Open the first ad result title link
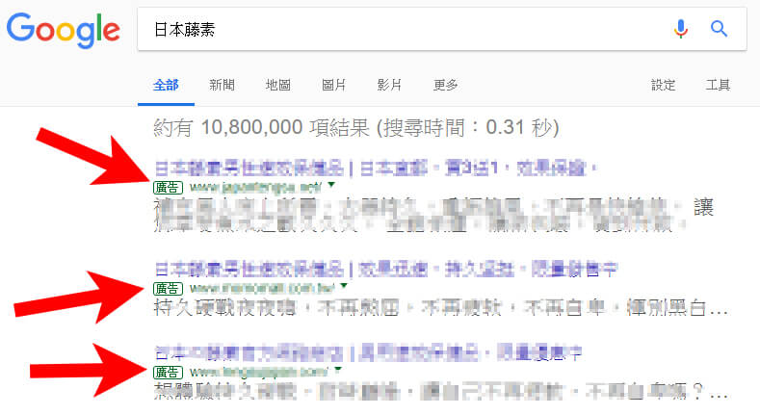Image resolution: width=760 pixels, height=415 pixels. pos(376,169)
